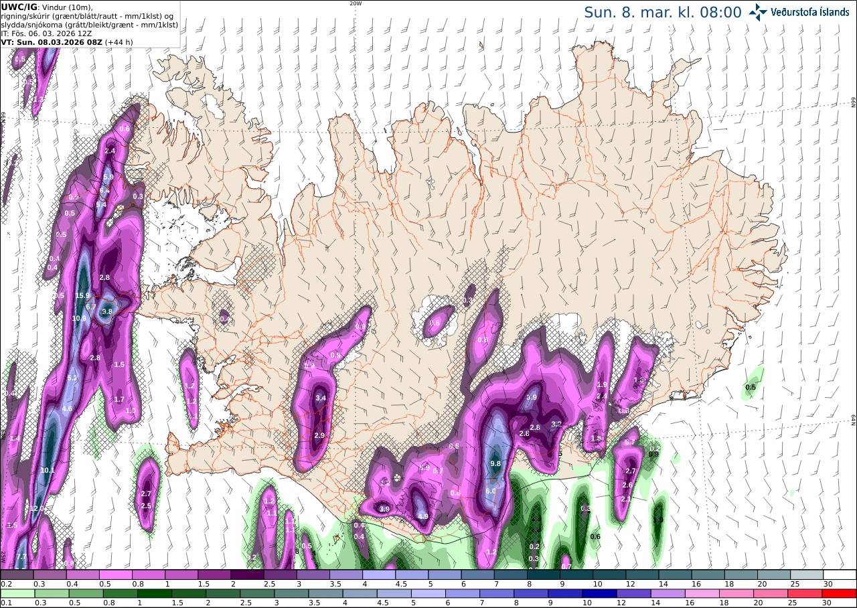Click the 10.9 precipitation value
Screen dimensions: 857x608
click(x=79, y=318)
